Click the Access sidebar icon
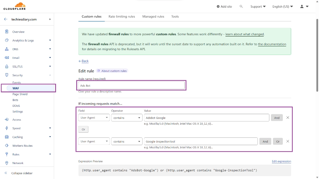 click(7, 119)
